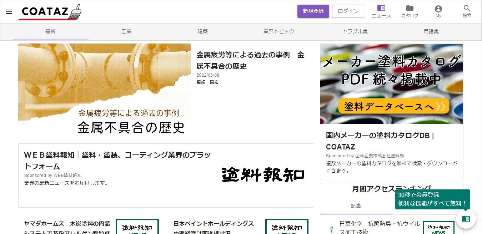Open the メーカー塗料カタログ paint cans banner
Viewport: 482px width, 234px height.
pos(392,84)
